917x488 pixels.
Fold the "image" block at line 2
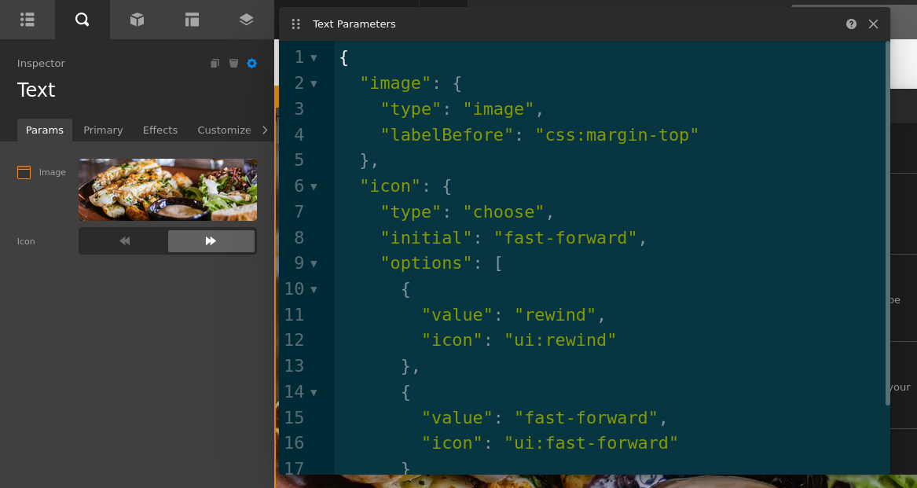(x=314, y=83)
